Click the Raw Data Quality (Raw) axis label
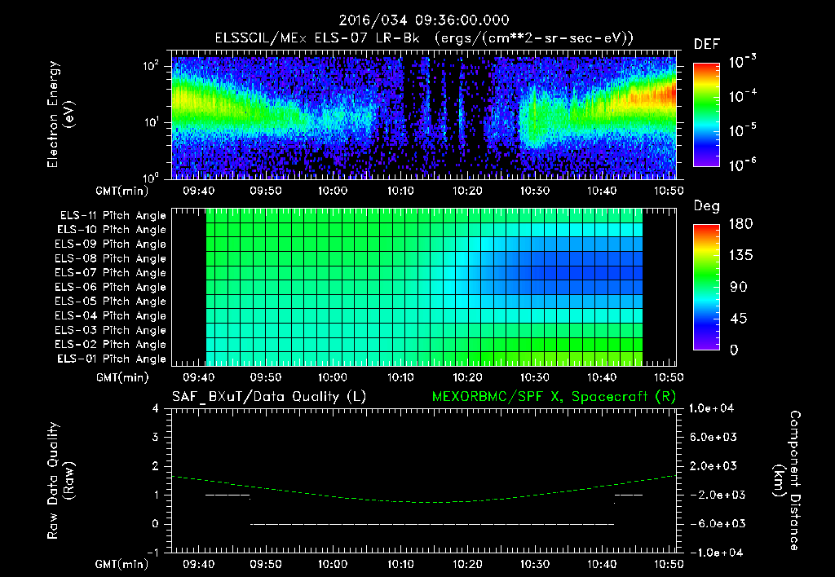This screenshot has width=835, height=577. pos(60,481)
